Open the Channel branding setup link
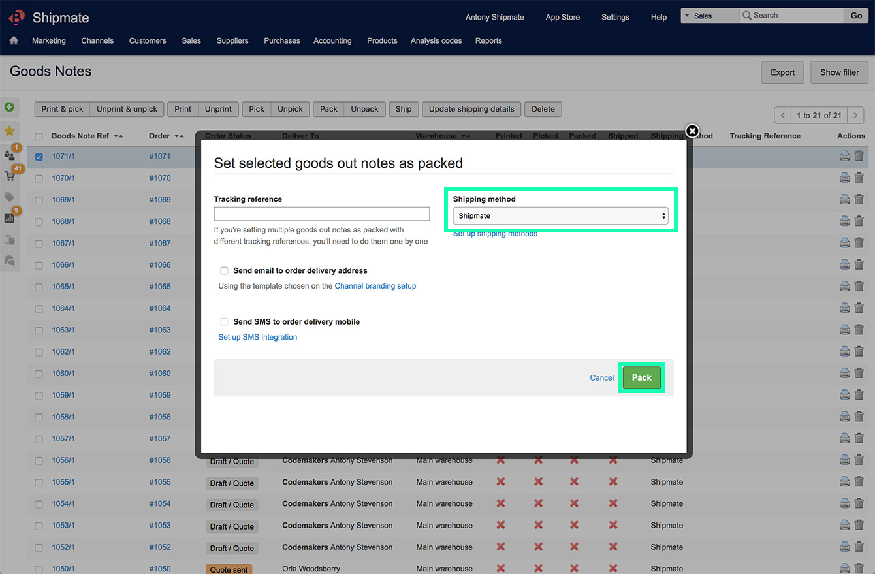Screen dimensions: 875x574 point(375,286)
